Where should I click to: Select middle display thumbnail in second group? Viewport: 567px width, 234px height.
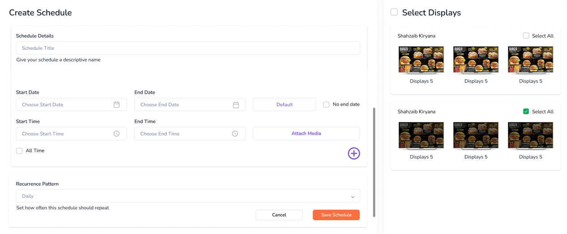(x=476, y=135)
